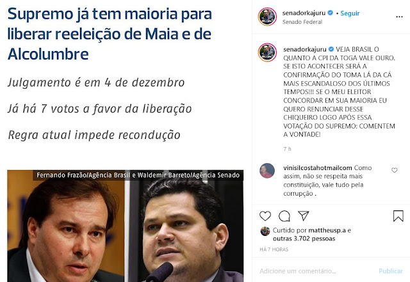Share the post via paper plane icon
The image size is (410, 282).
(x=304, y=215)
